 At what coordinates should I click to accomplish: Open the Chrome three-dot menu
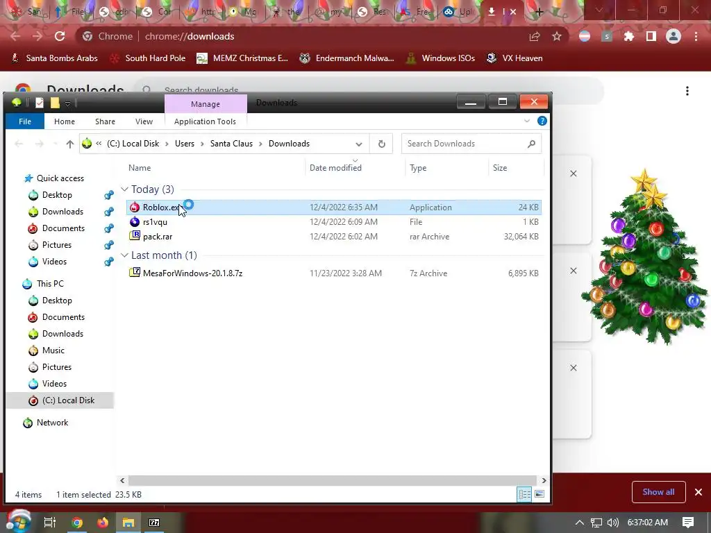[696, 36]
